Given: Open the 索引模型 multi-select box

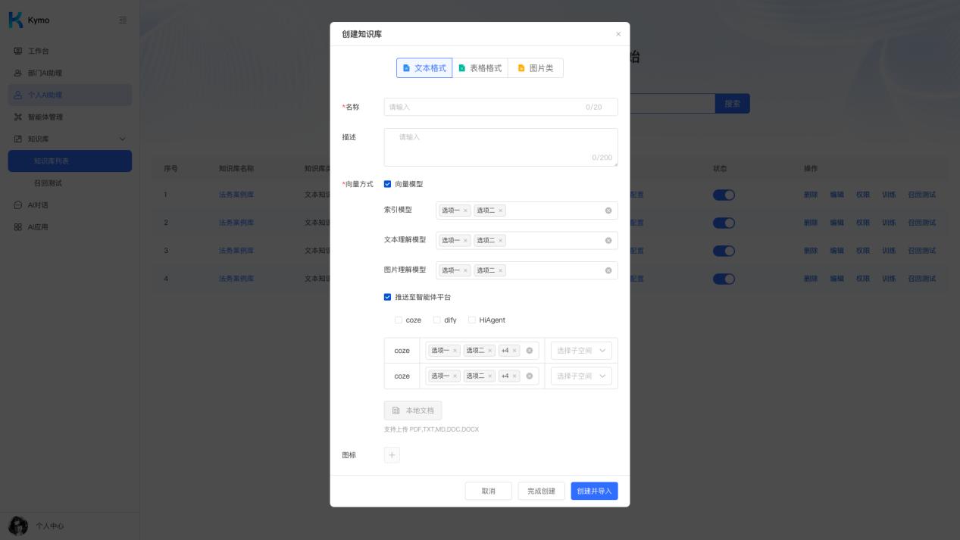Looking at the screenshot, I should coord(527,211).
